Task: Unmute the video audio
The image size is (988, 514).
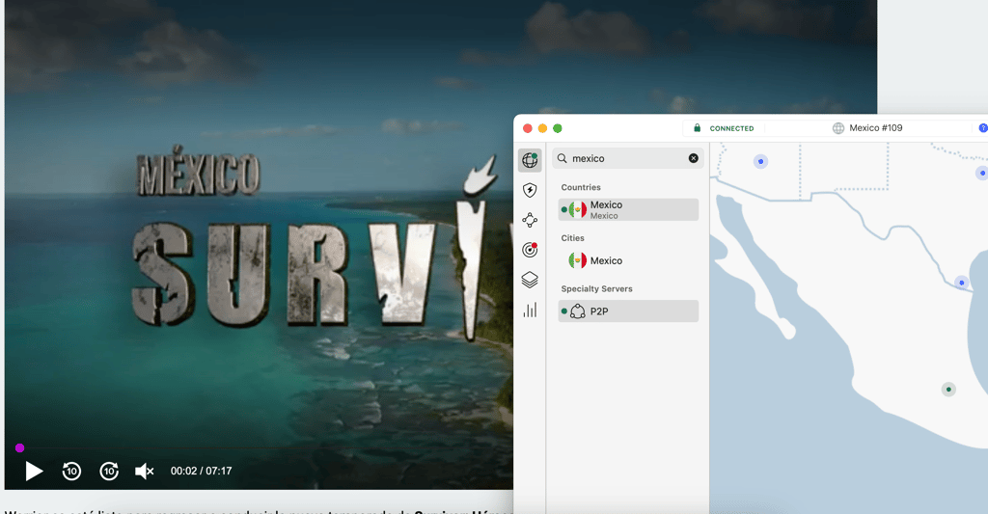Action: tap(145, 471)
